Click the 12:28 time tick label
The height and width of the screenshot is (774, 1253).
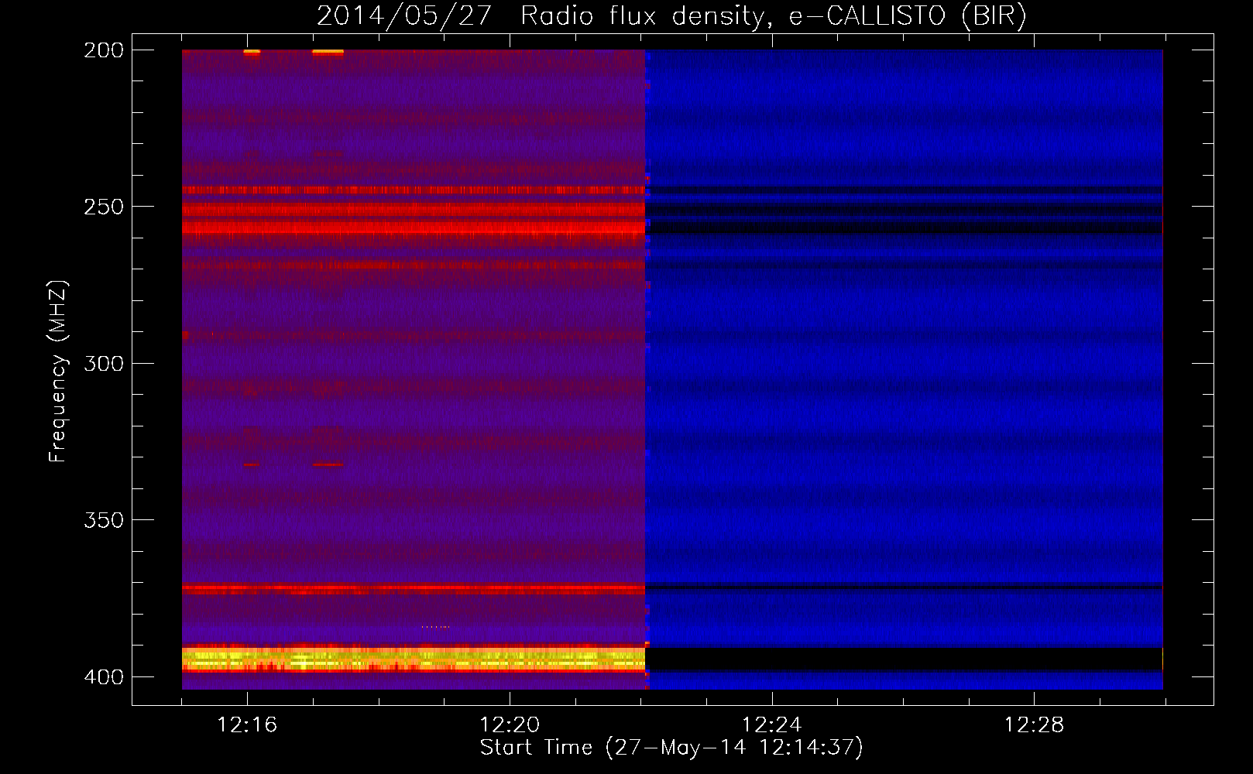(1034, 724)
